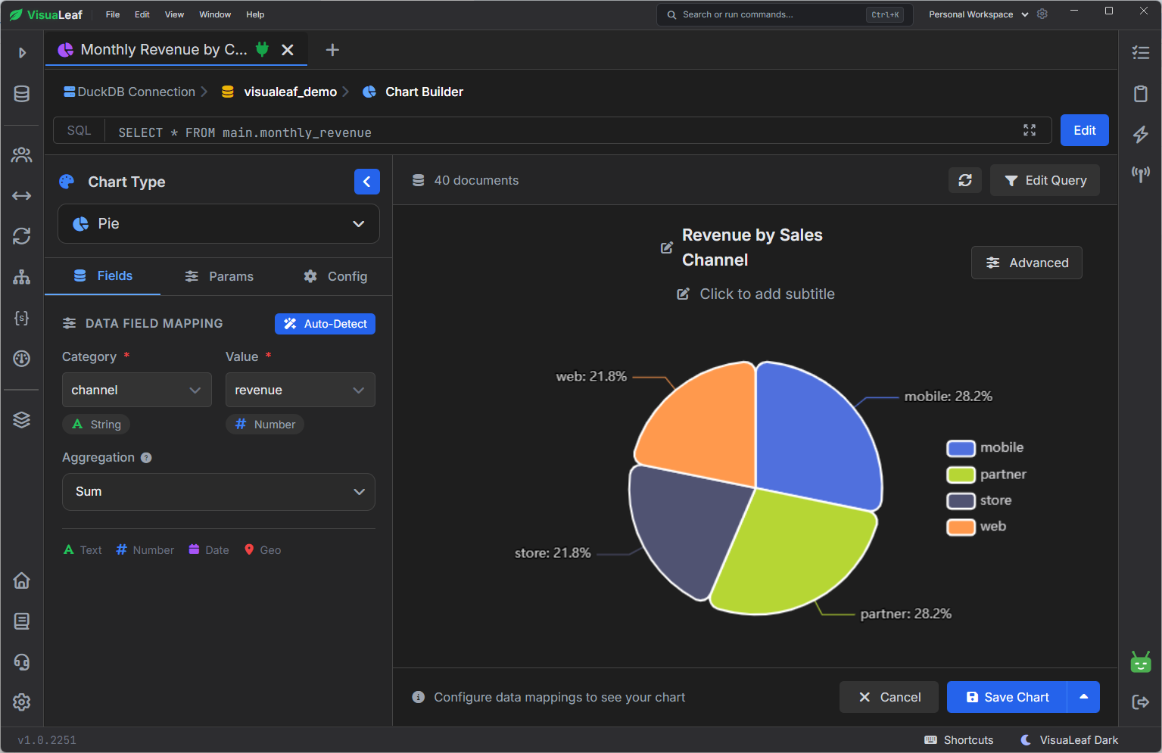Add a new tab with plus icon

tap(332, 50)
